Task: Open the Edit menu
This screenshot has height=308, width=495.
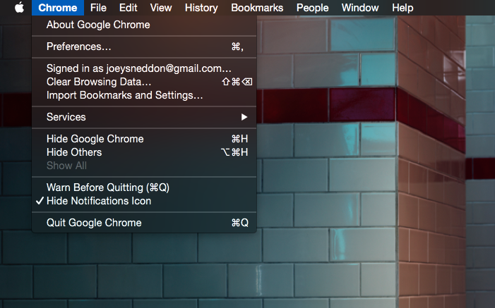Action: pos(129,8)
